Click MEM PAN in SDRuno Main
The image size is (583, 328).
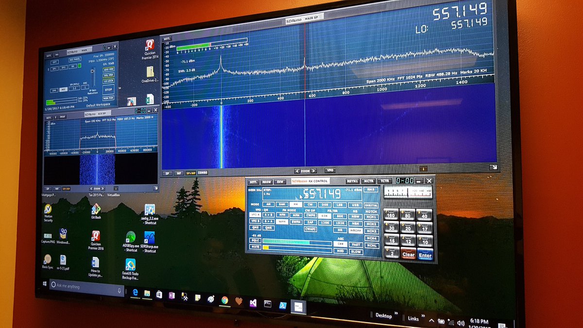point(108,98)
